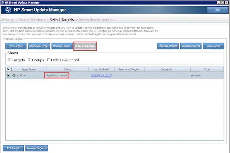
Task: Toggle the select-all header checkbox
Action: click(x=8, y=69)
